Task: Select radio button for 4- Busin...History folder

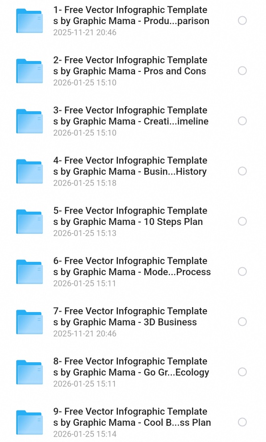Action: [242, 171]
